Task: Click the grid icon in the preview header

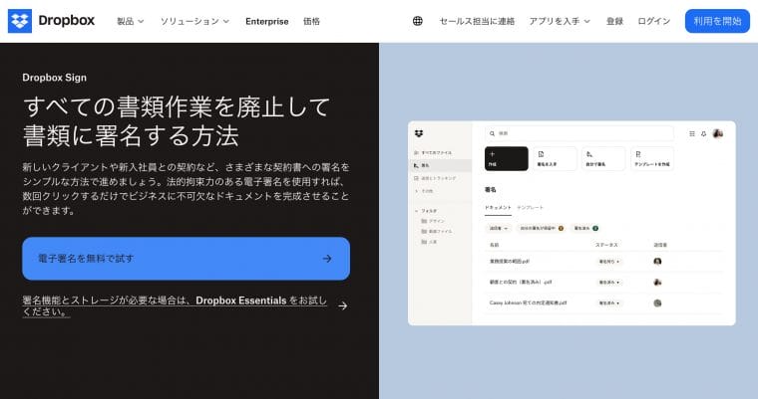Action: [x=692, y=133]
